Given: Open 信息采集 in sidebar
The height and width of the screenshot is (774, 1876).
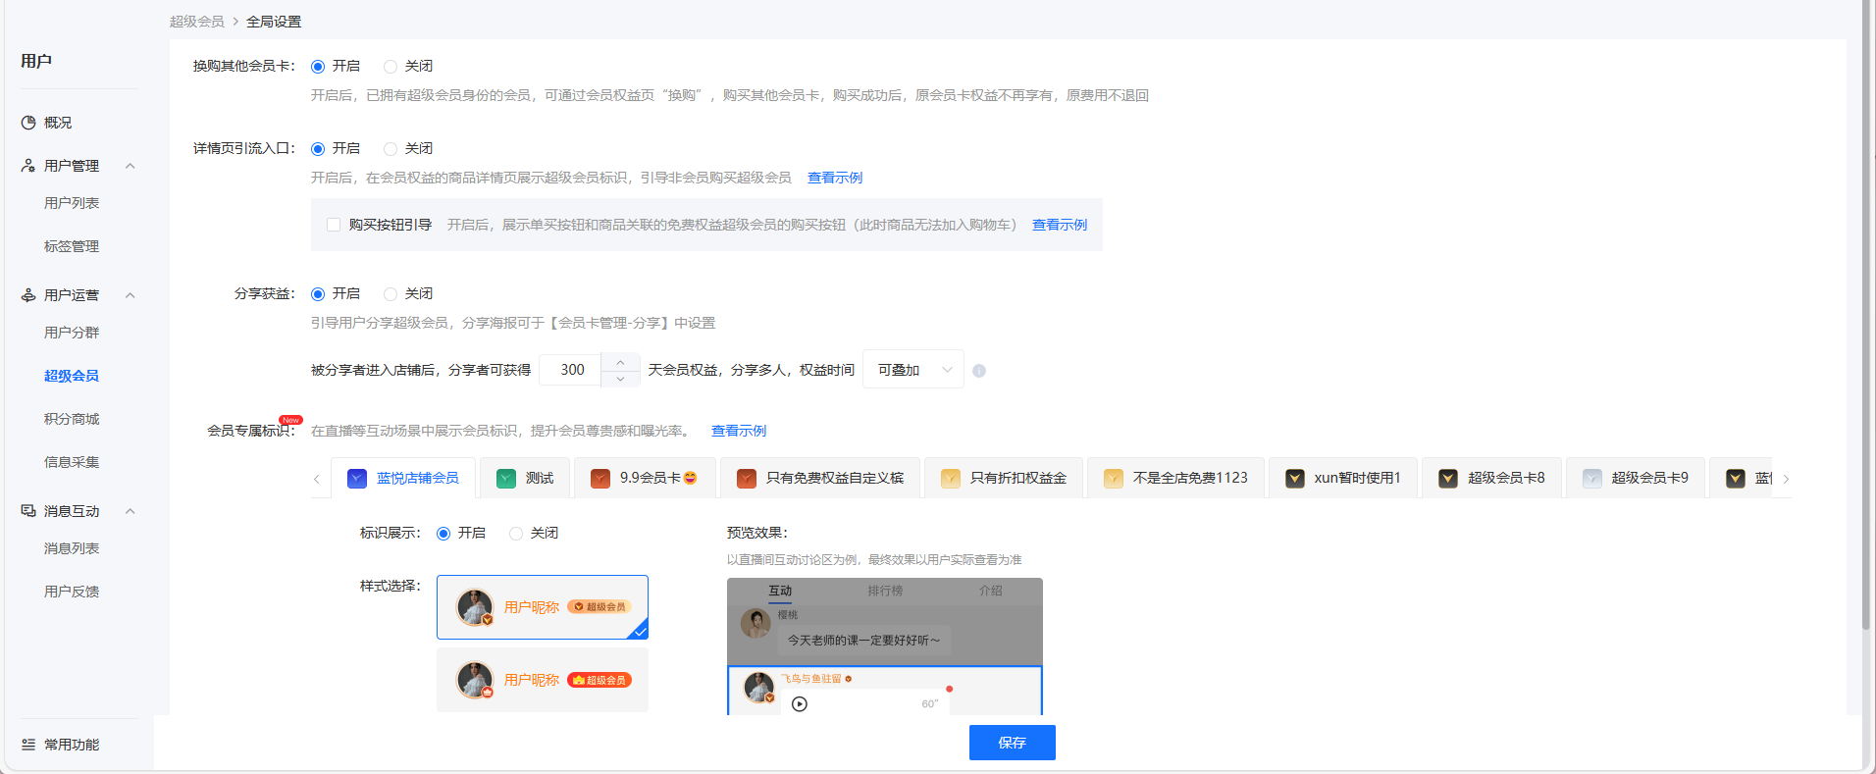Looking at the screenshot, I should pos(72,462).
